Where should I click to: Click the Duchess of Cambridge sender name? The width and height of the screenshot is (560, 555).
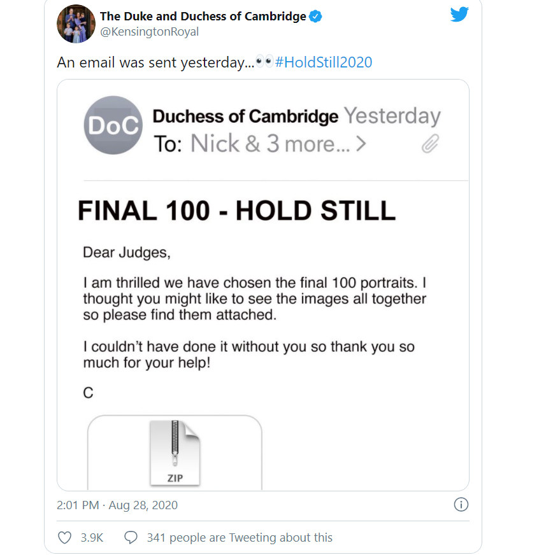[x=245, y=116]
